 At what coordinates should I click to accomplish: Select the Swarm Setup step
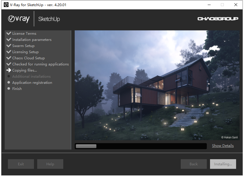pyautogui.click(x=23, y=46)
